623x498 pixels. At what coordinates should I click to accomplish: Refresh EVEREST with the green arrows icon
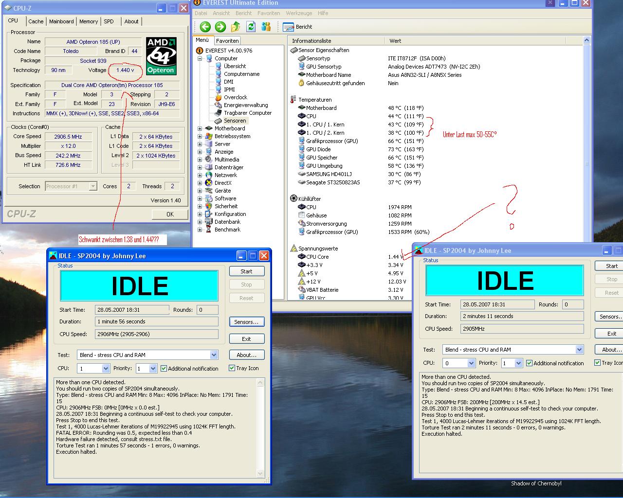(251, 27)
